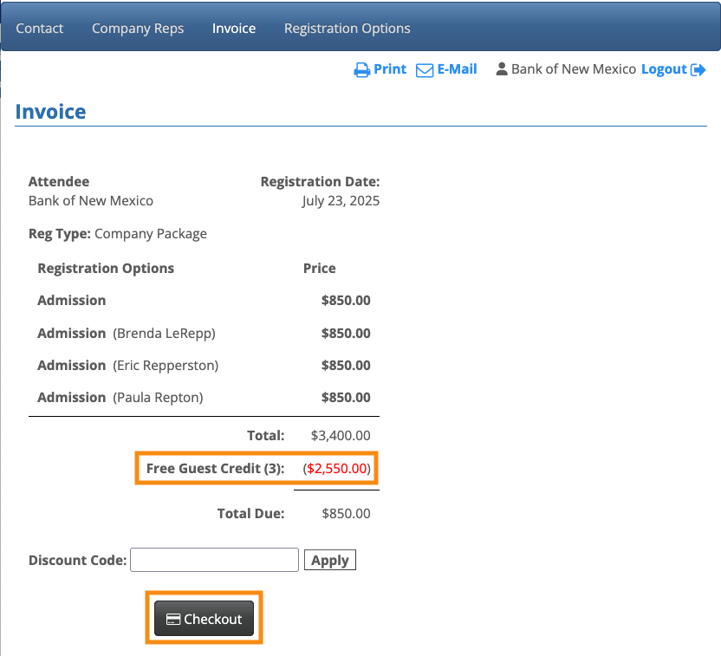This screenshot has width=721, height=656.
Task: Click the logout arrow icon
Action: tap(698, 70)
